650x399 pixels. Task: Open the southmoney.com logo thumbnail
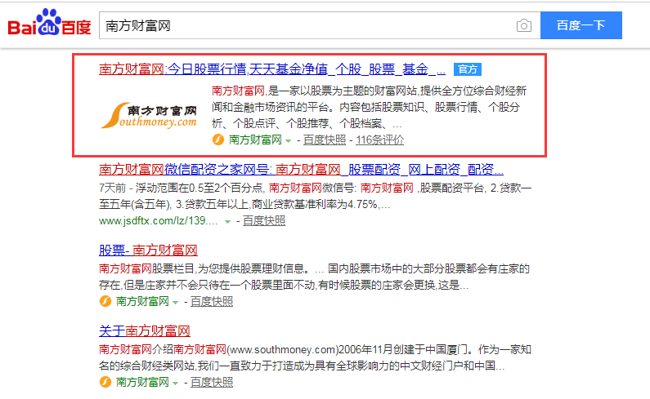tap(150, 116)
